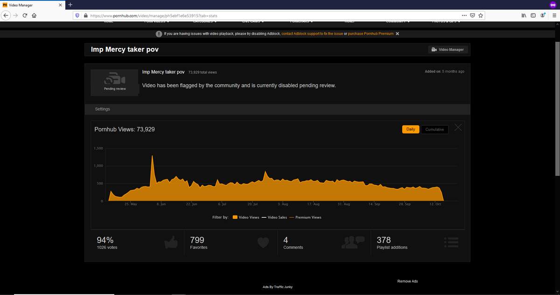The height and width of the screenshot is (295, 560).
Task: Open the Firefox account icon
Action: click(543, 15)
